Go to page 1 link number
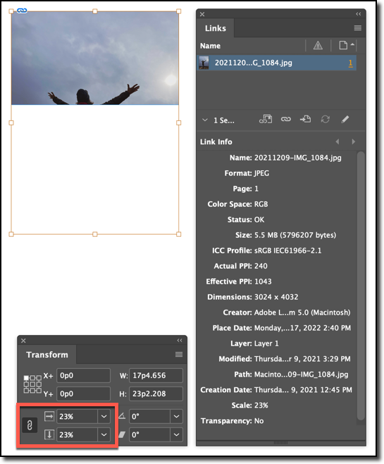384x464 pixels. tap(351, 63)
